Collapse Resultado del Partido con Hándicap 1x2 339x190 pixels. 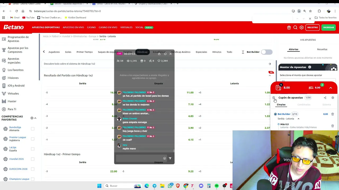[x=270, y=75]
